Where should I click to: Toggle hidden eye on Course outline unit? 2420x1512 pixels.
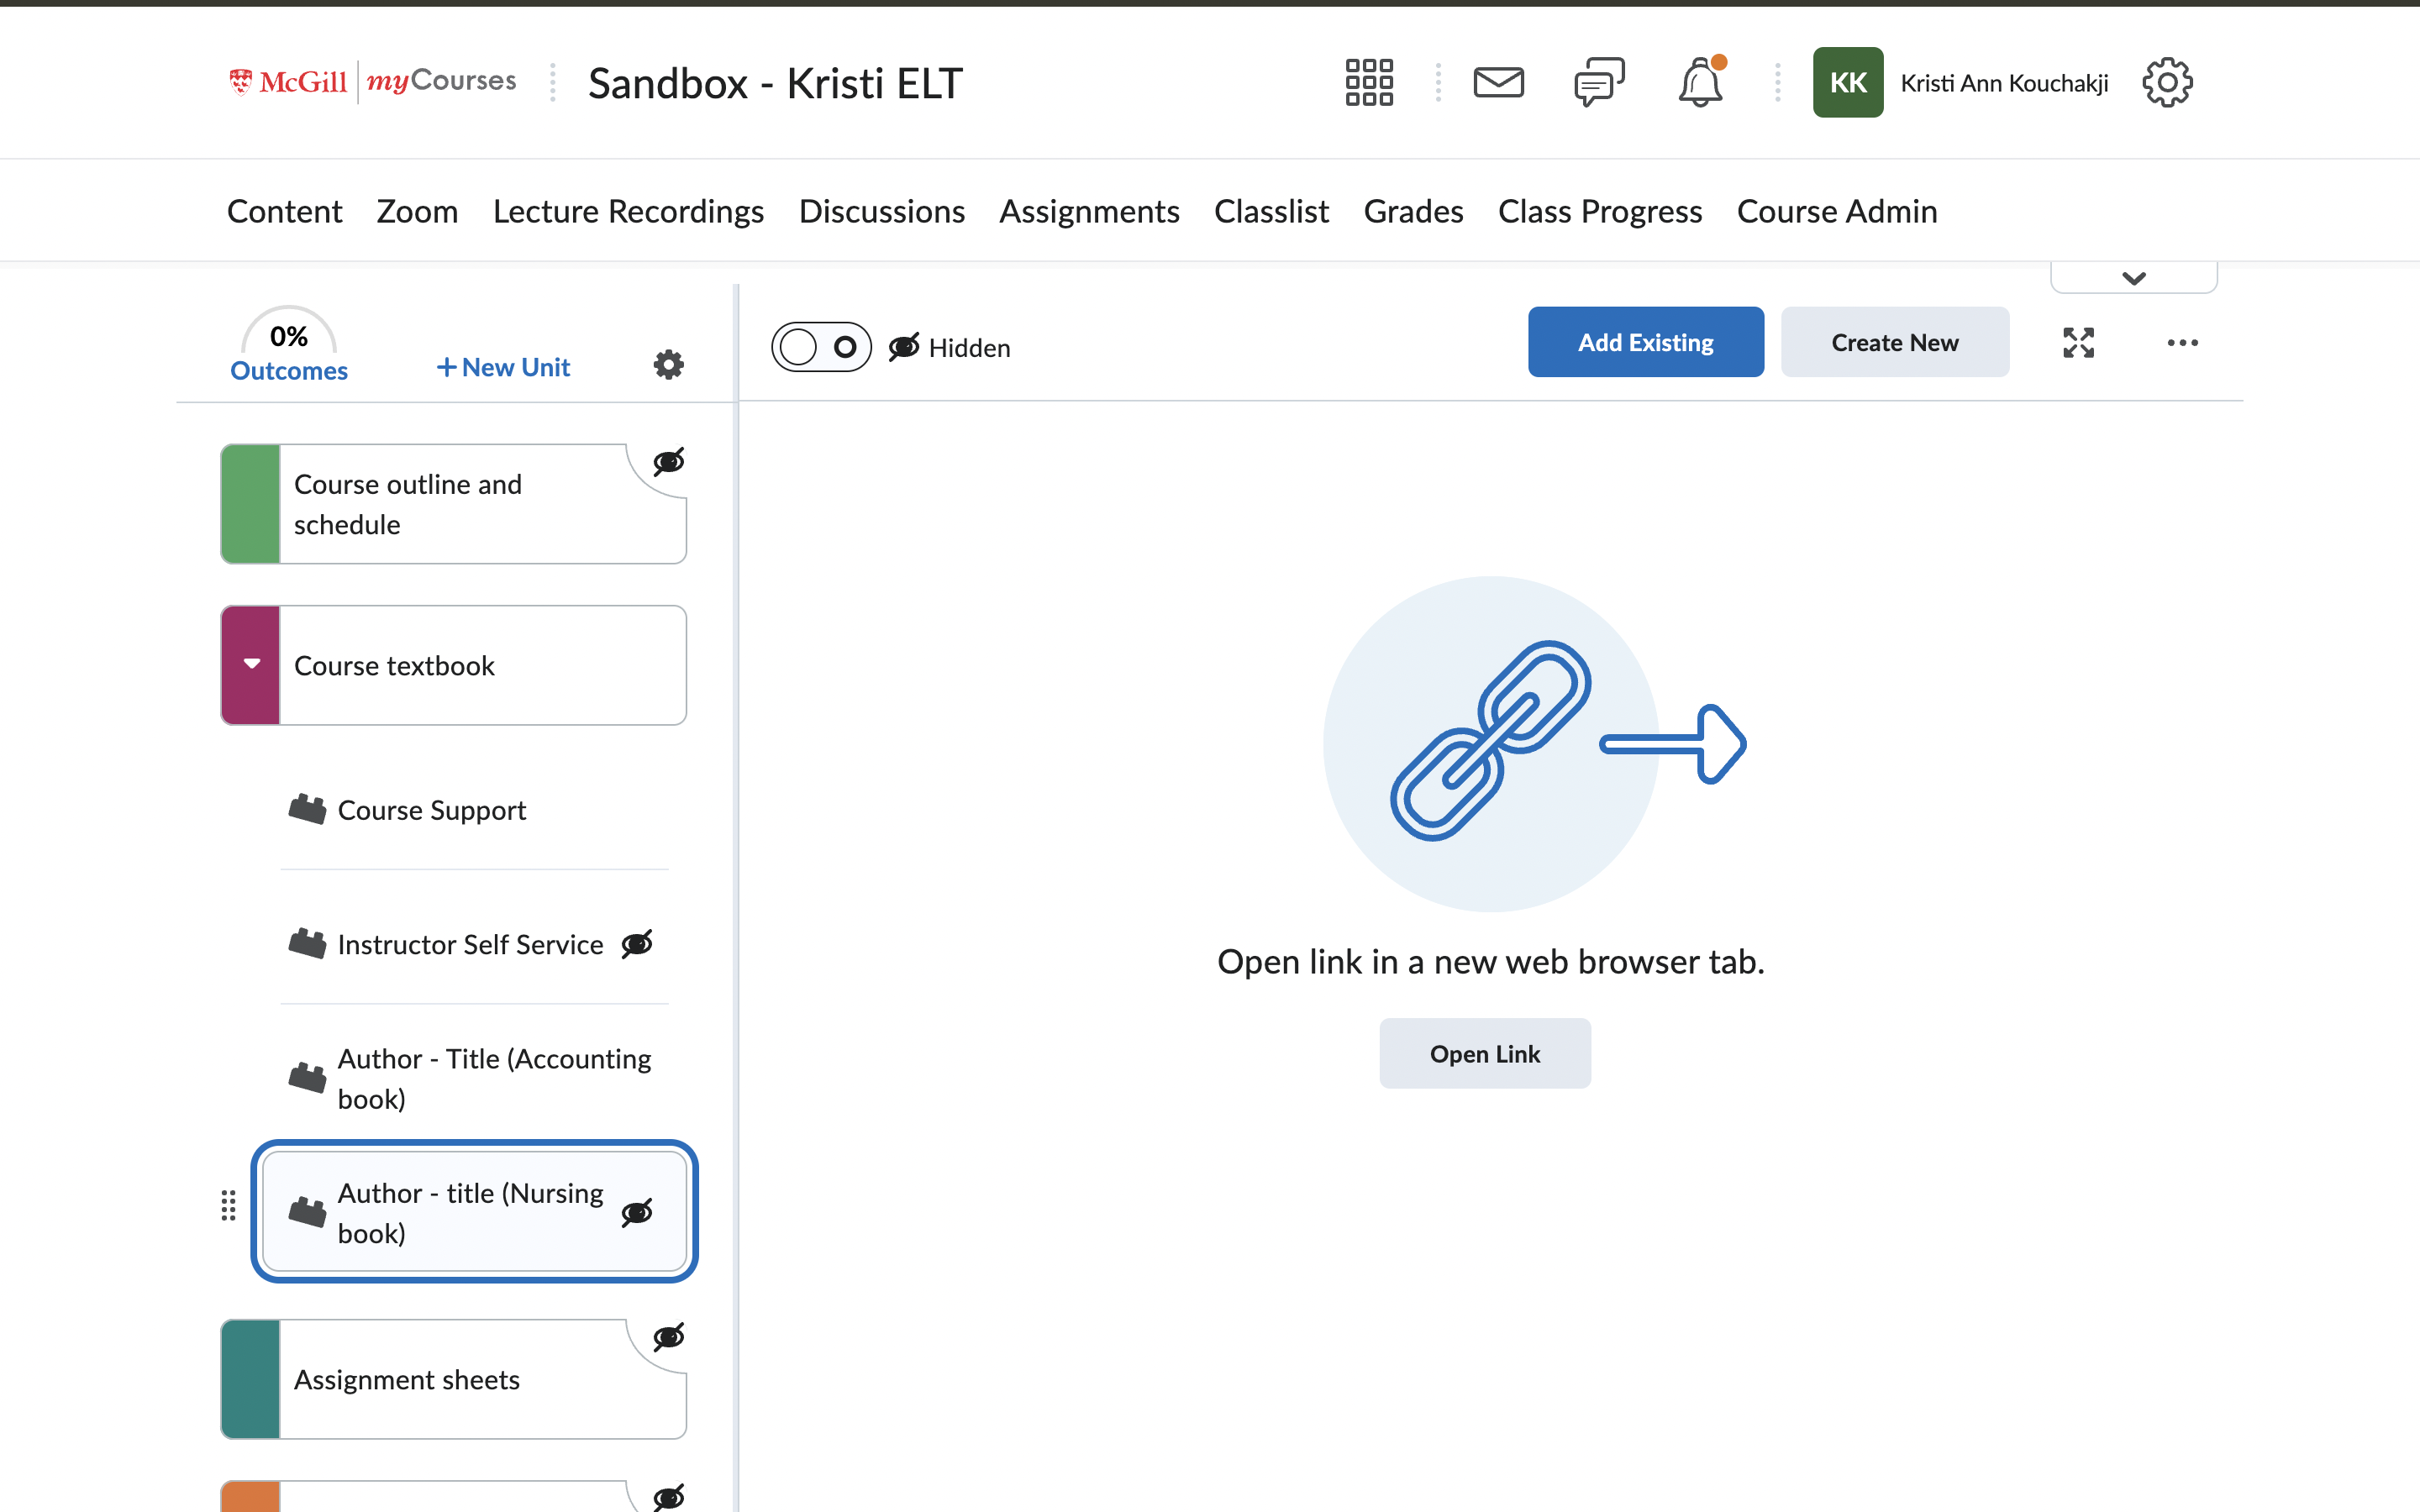668,461
